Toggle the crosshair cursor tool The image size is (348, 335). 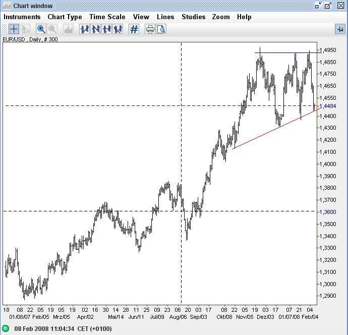pyautogui.click(x=14, y=29)
